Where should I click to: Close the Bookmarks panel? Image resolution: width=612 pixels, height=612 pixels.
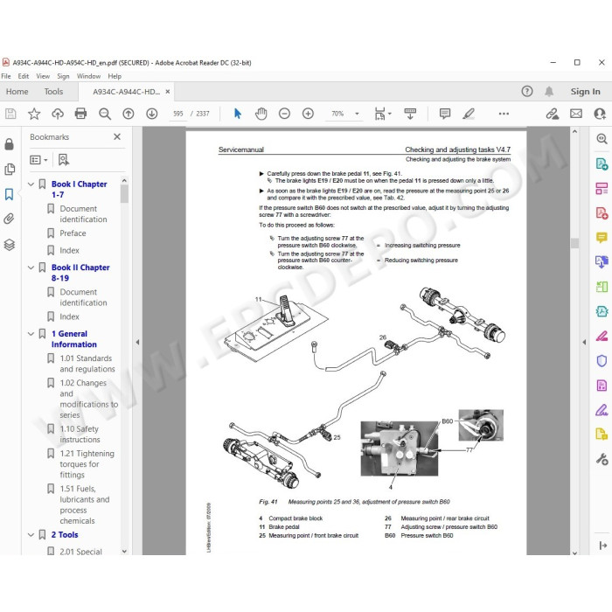tap(116, 136)
